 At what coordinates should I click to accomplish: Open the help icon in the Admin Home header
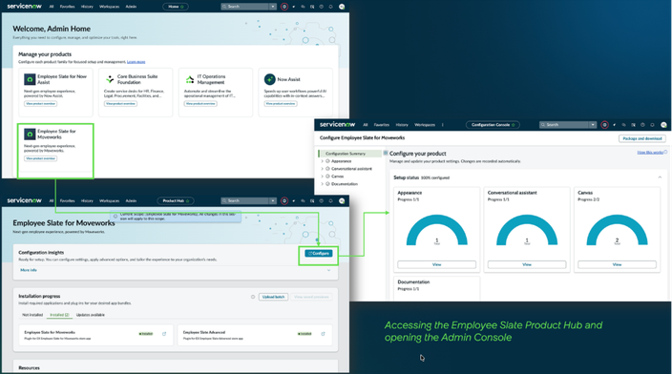(322, 7)
